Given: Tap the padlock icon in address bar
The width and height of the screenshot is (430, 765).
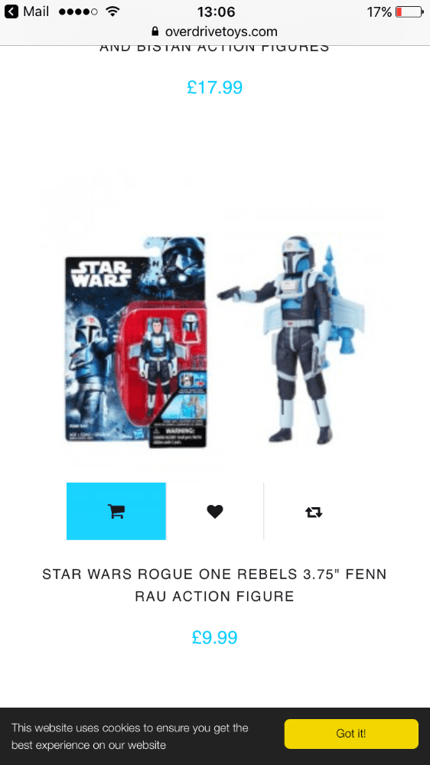Looking at the screenshot, I should (x=155, y=31).
